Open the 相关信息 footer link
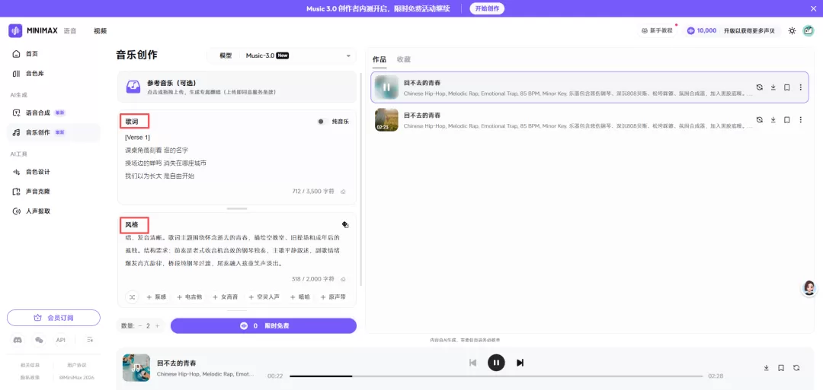This screenshot has width=823, height=390. coord(30,365)
